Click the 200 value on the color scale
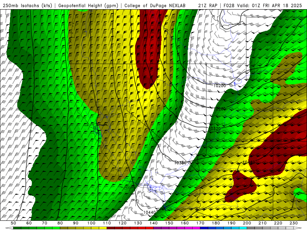 click(x=247, y=223)
